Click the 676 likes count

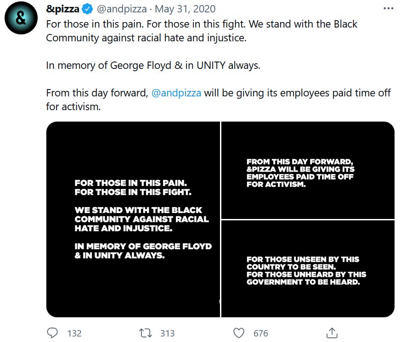coord(260,333)
